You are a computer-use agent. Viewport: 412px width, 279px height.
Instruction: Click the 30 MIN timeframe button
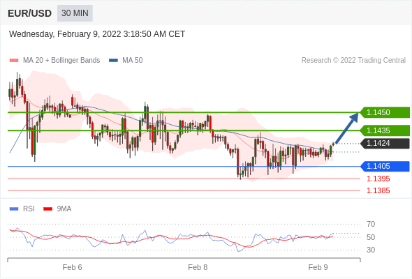pos(75,13)
